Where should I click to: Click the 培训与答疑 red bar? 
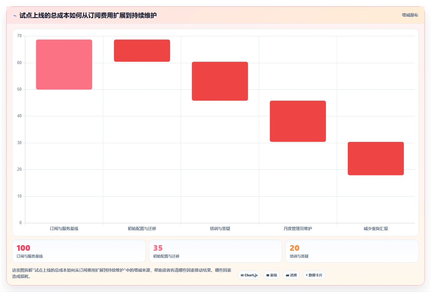coord(220,81)
